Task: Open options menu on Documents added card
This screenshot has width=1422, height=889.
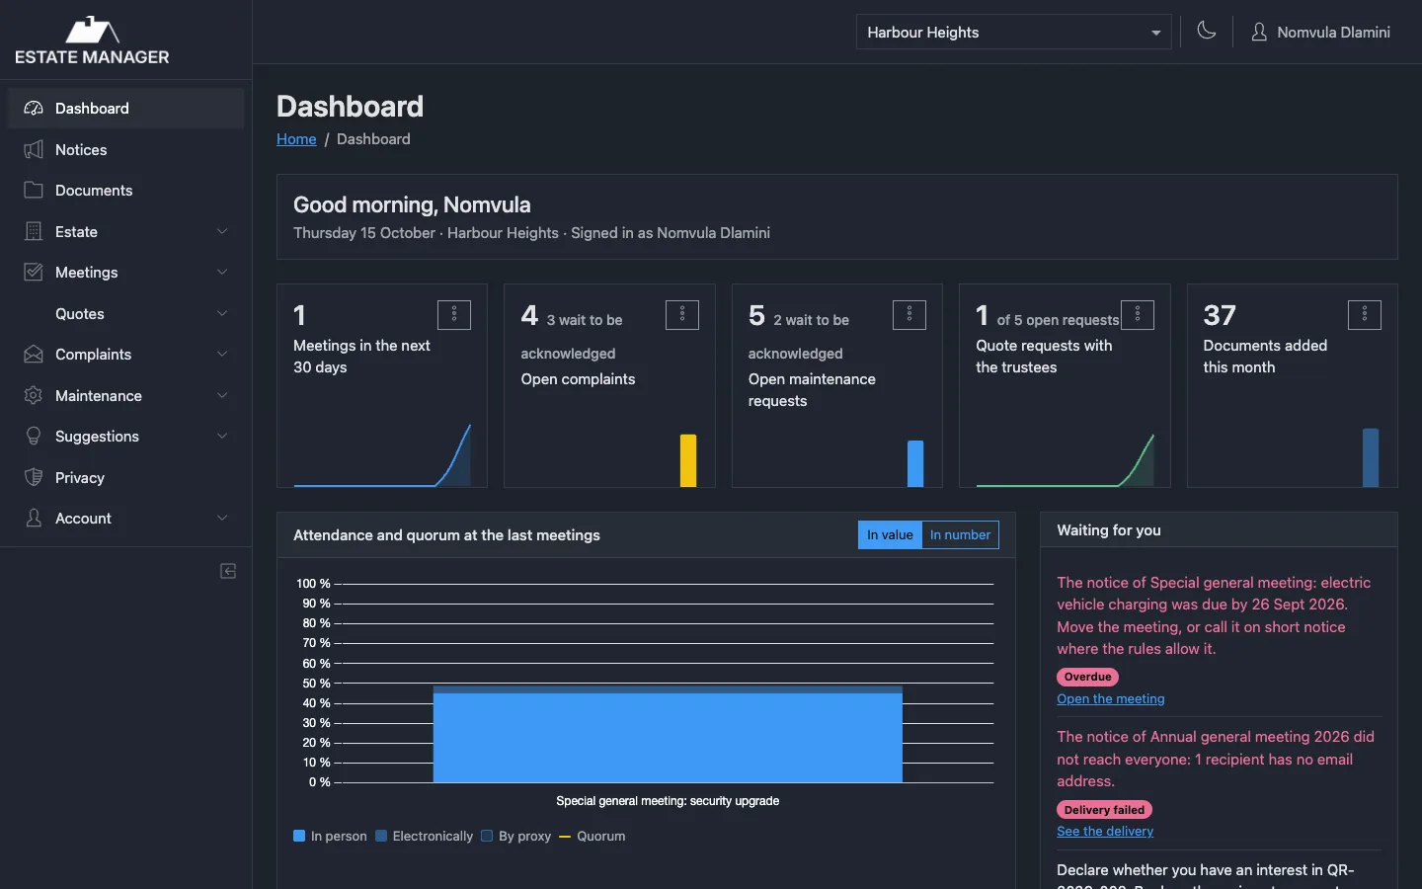Action: tap(1365, 315)
